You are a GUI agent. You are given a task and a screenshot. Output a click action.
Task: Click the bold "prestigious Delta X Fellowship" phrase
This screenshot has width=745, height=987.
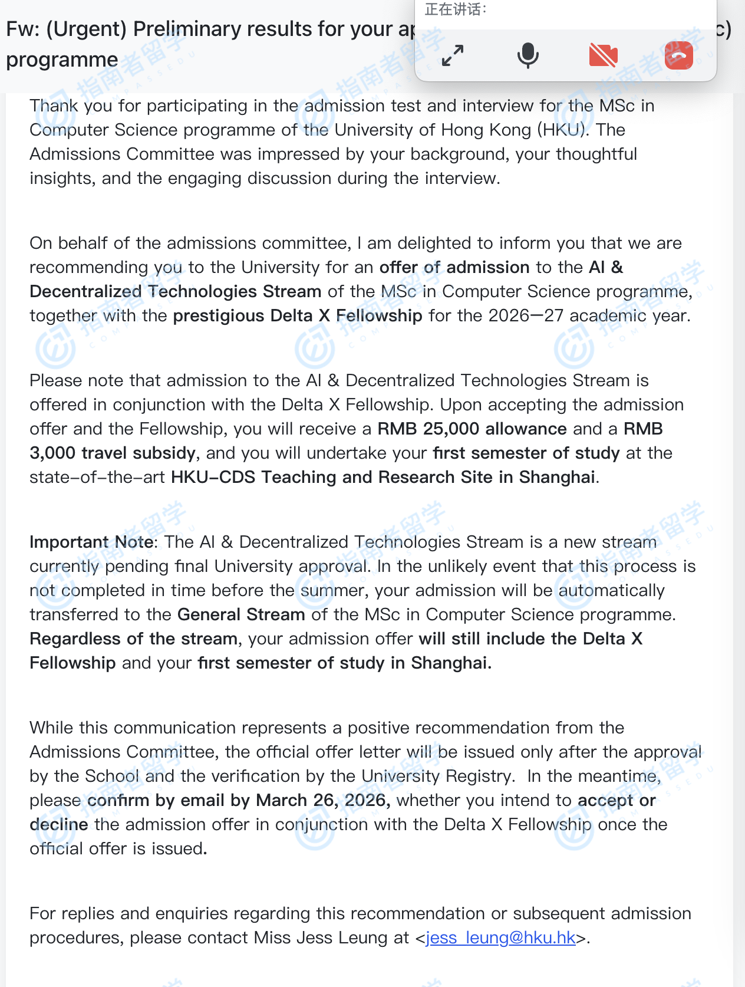click(297, 315)
